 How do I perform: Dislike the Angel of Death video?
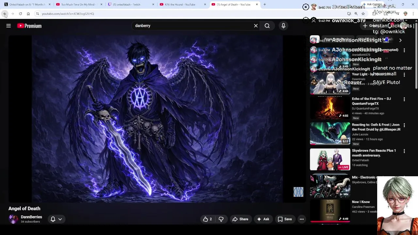[221, 219]
